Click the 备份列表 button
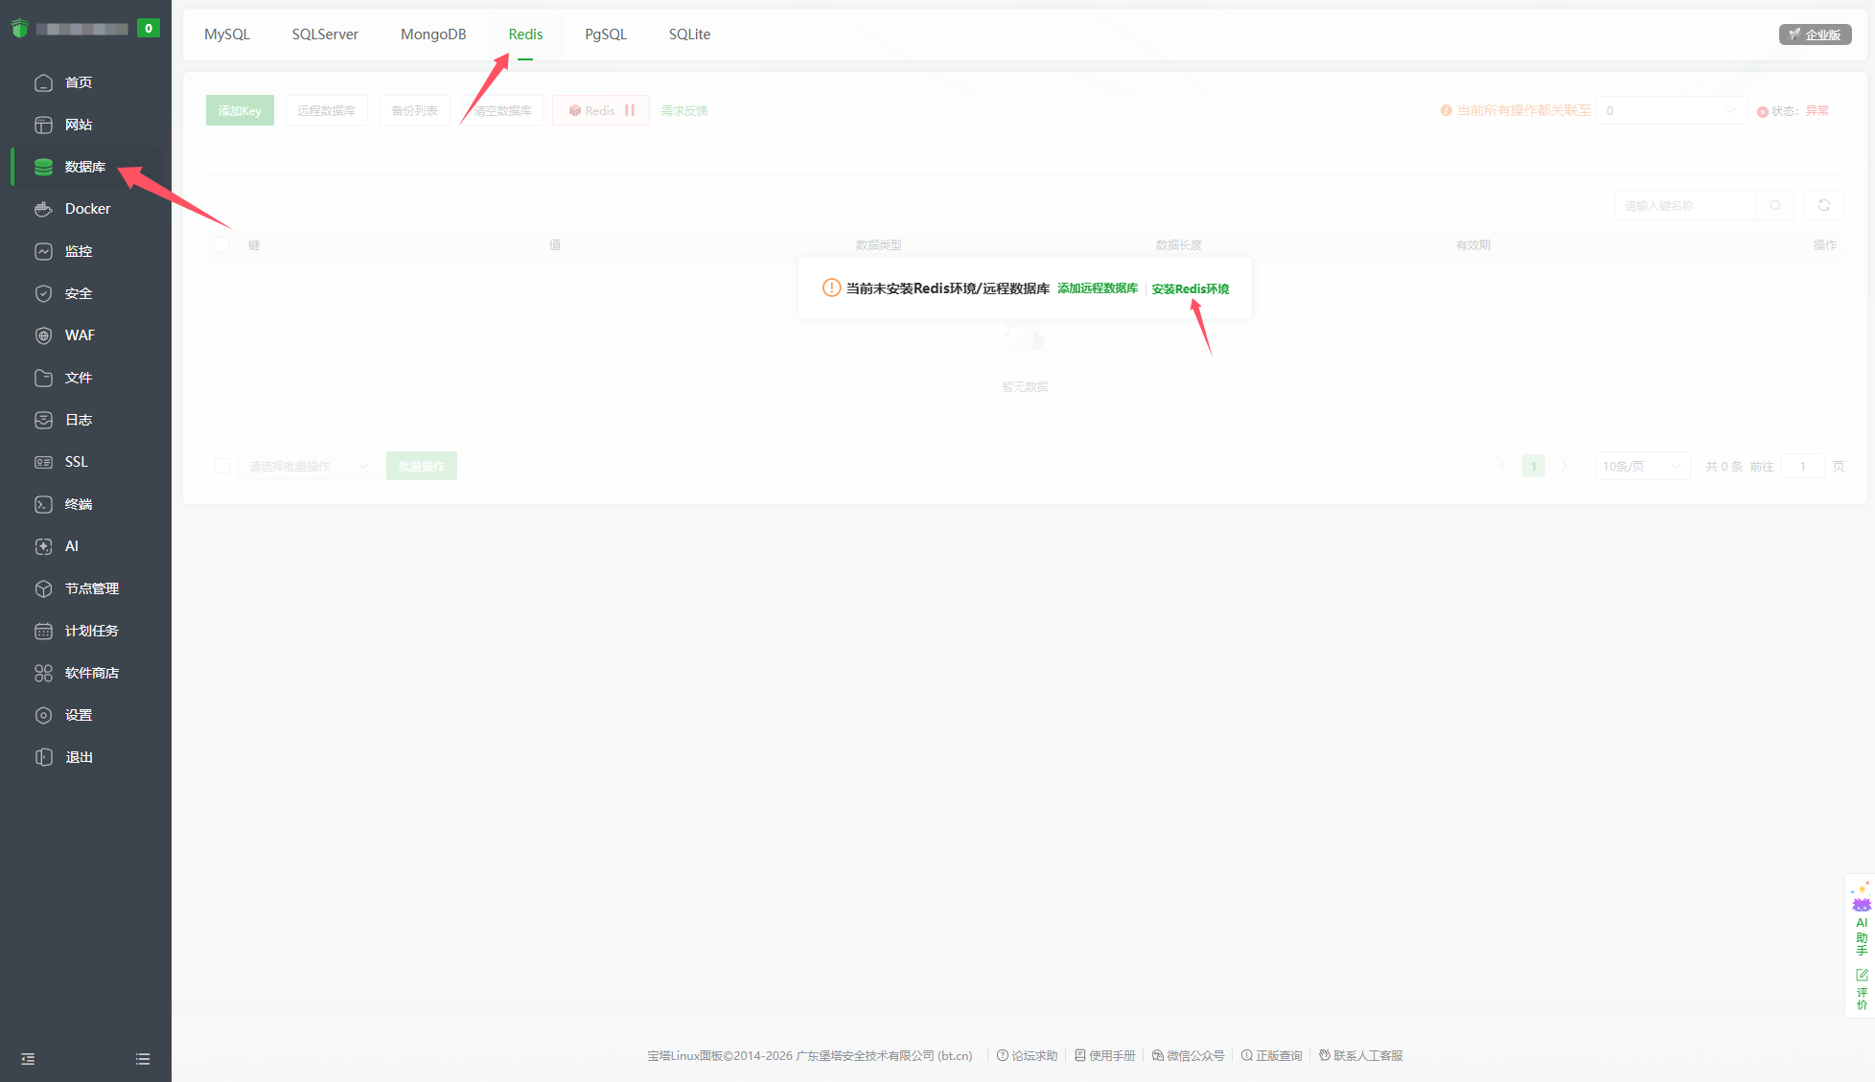 414,110
